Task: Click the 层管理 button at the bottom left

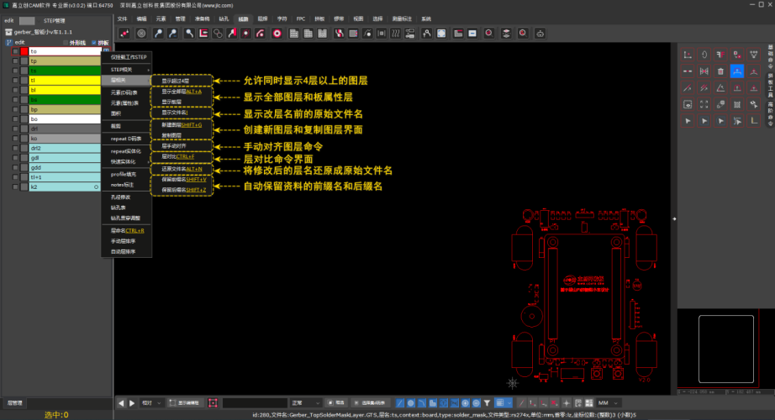Action: [15, 403]
